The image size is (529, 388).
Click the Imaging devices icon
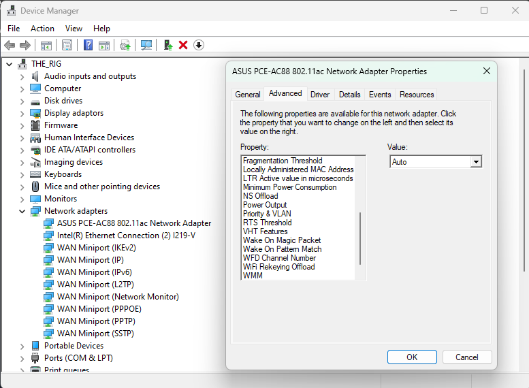point(35,162)
